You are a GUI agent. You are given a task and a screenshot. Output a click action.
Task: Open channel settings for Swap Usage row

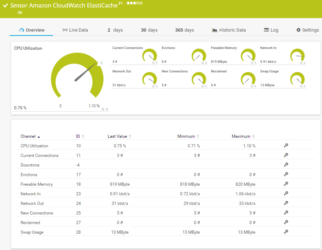[286, 232]
